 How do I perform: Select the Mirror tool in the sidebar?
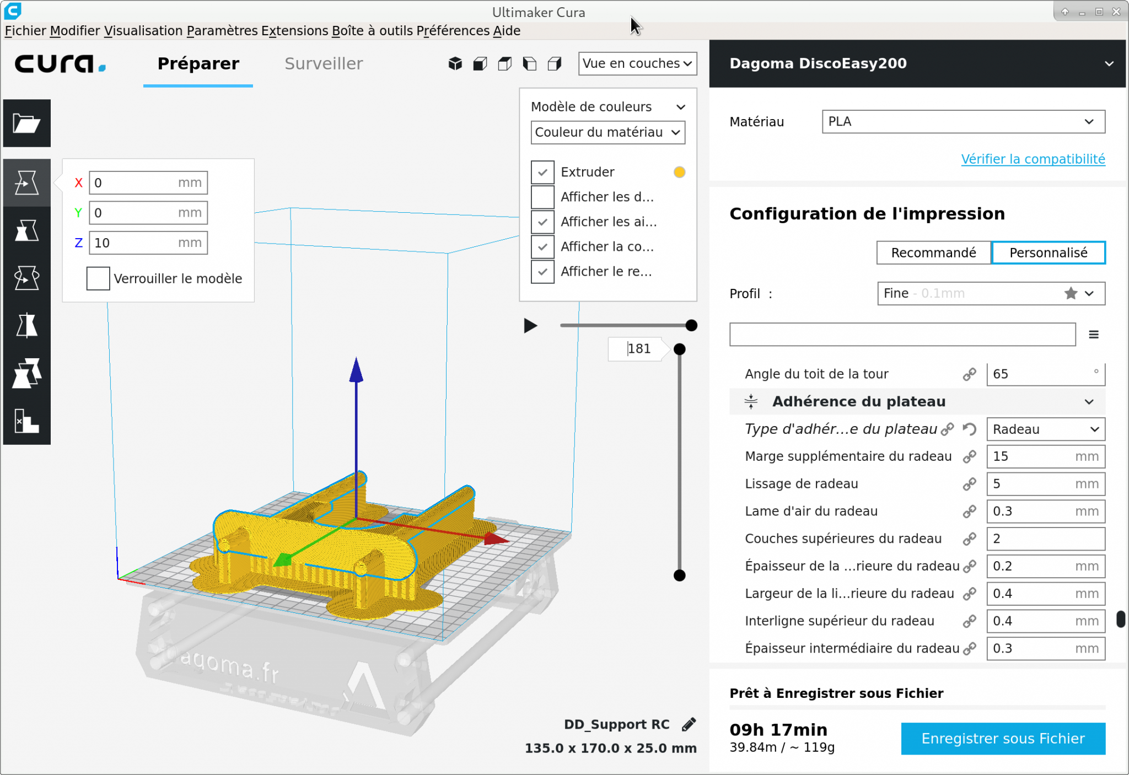26,325
